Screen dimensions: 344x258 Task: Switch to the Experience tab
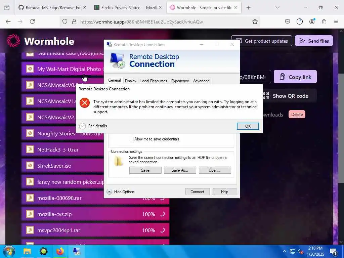[180, 81]
